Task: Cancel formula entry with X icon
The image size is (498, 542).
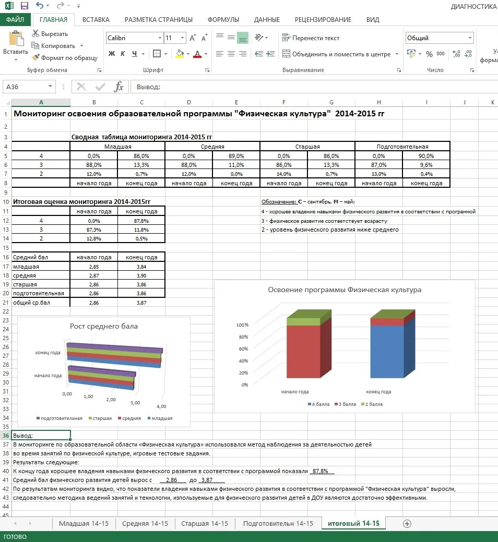Action: (81, 87)
